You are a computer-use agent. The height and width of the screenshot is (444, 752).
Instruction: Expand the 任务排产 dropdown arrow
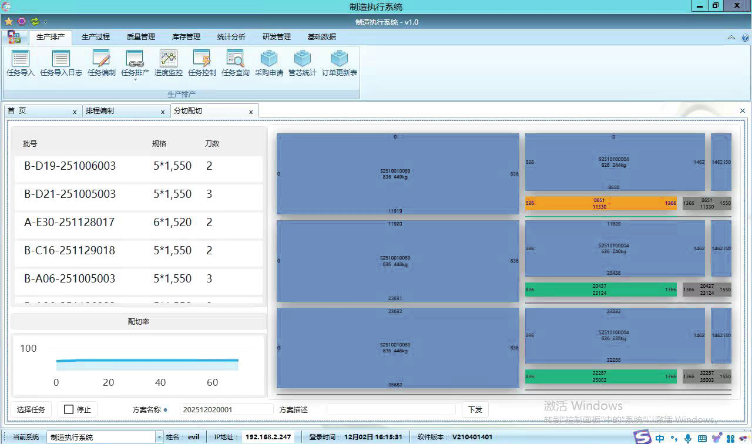point(135,79)
